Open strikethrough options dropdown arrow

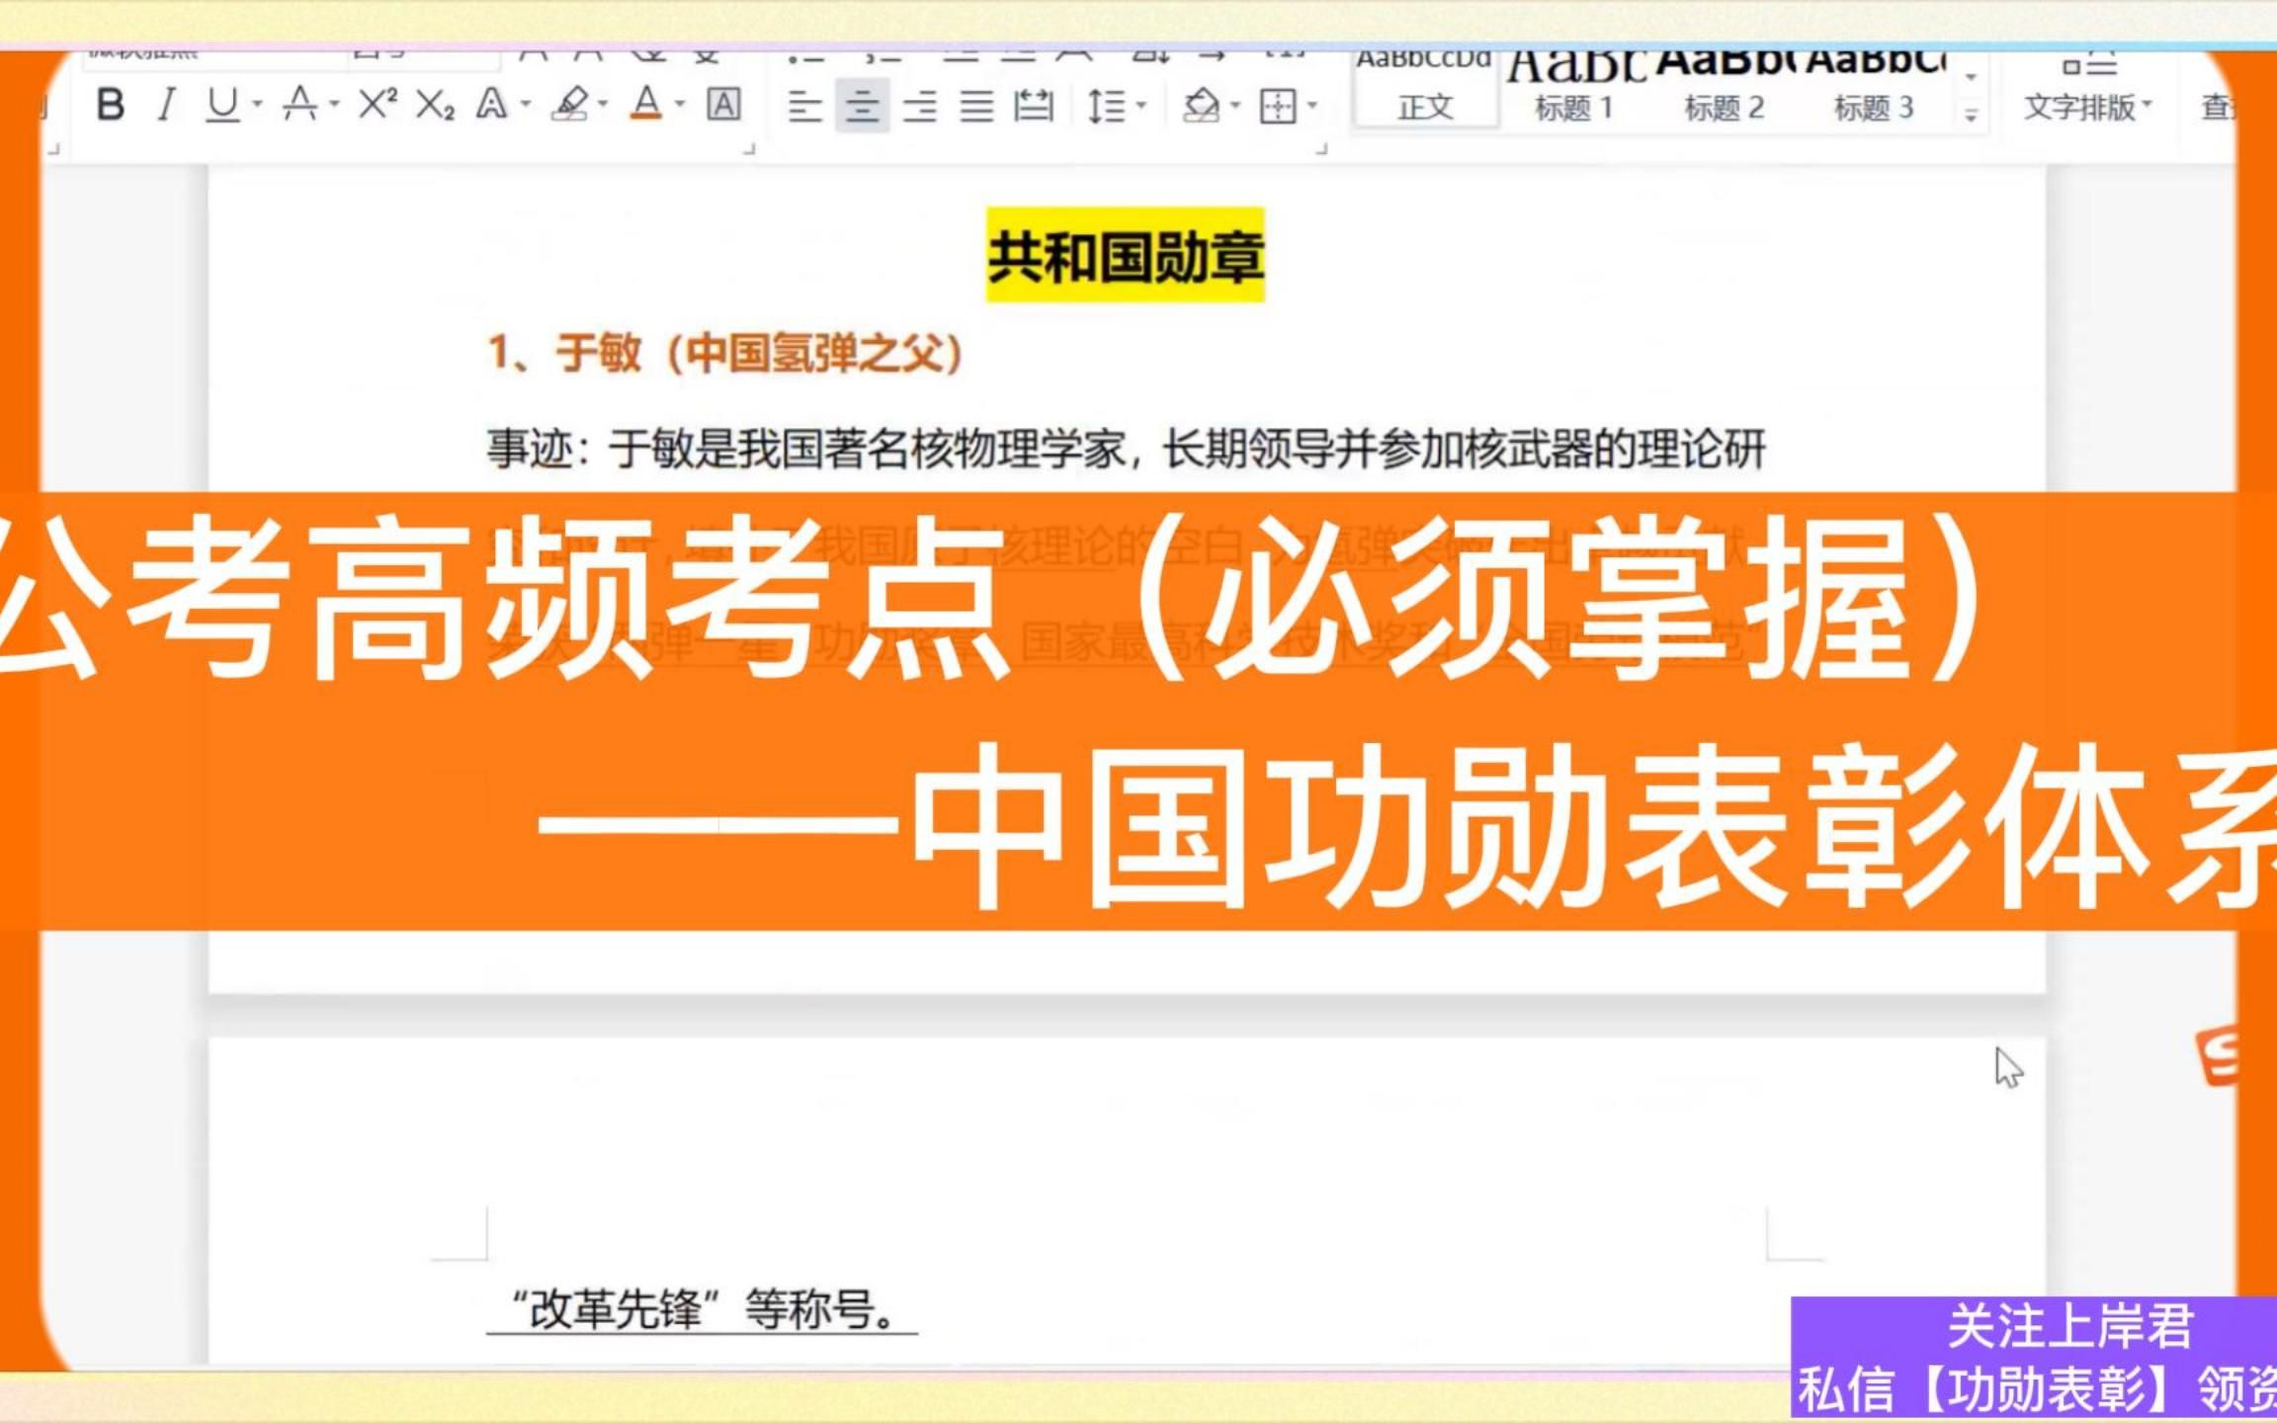coord(334,104)
